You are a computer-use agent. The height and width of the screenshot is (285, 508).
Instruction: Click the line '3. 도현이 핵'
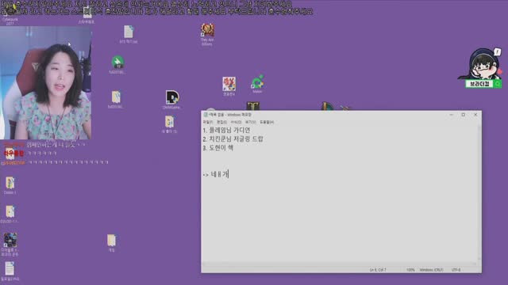218,148
